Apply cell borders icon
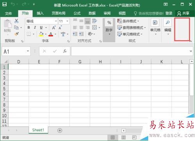195x141 pixels. 29,34
